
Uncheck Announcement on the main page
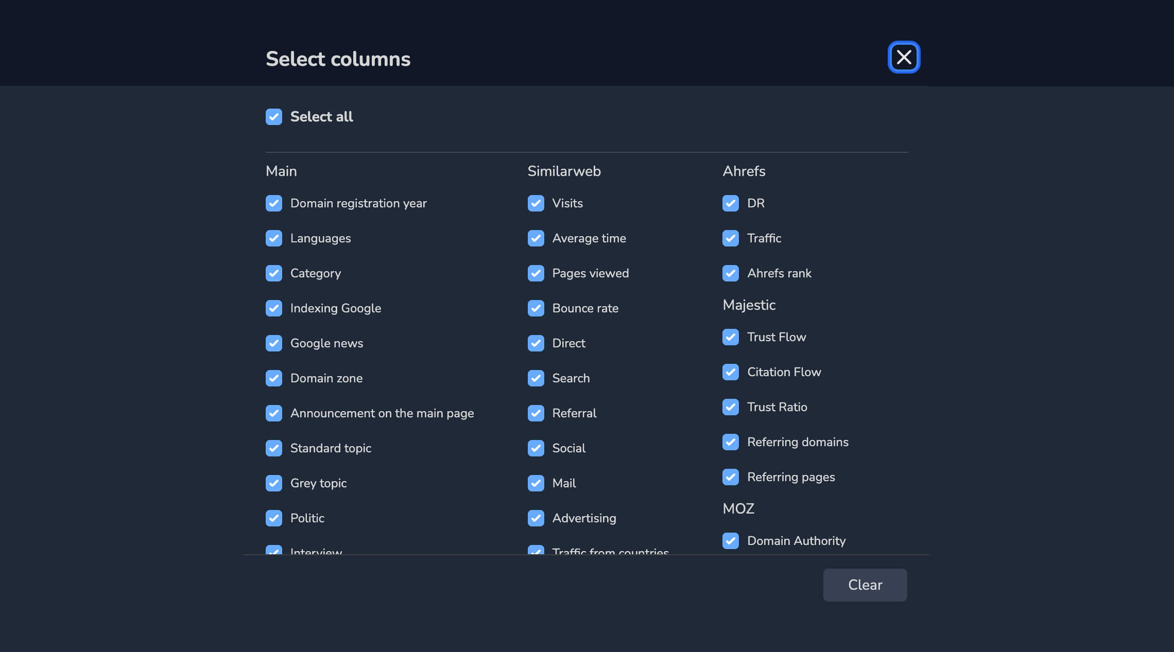click(x=274, y=413)
